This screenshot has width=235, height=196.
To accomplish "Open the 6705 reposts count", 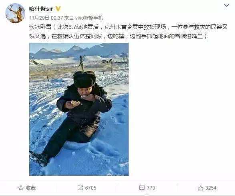I will tap(90, 188).
